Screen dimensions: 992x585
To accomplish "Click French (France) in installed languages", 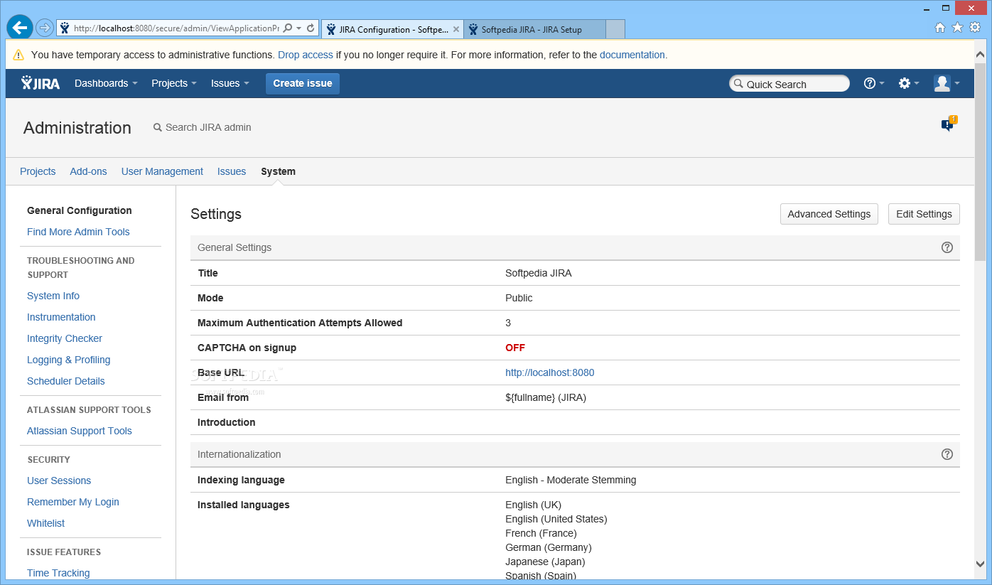I will click(x=541, y=533).
